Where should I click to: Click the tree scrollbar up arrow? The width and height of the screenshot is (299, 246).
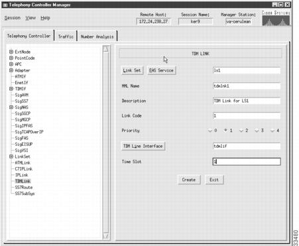click(x=106, y=48)
